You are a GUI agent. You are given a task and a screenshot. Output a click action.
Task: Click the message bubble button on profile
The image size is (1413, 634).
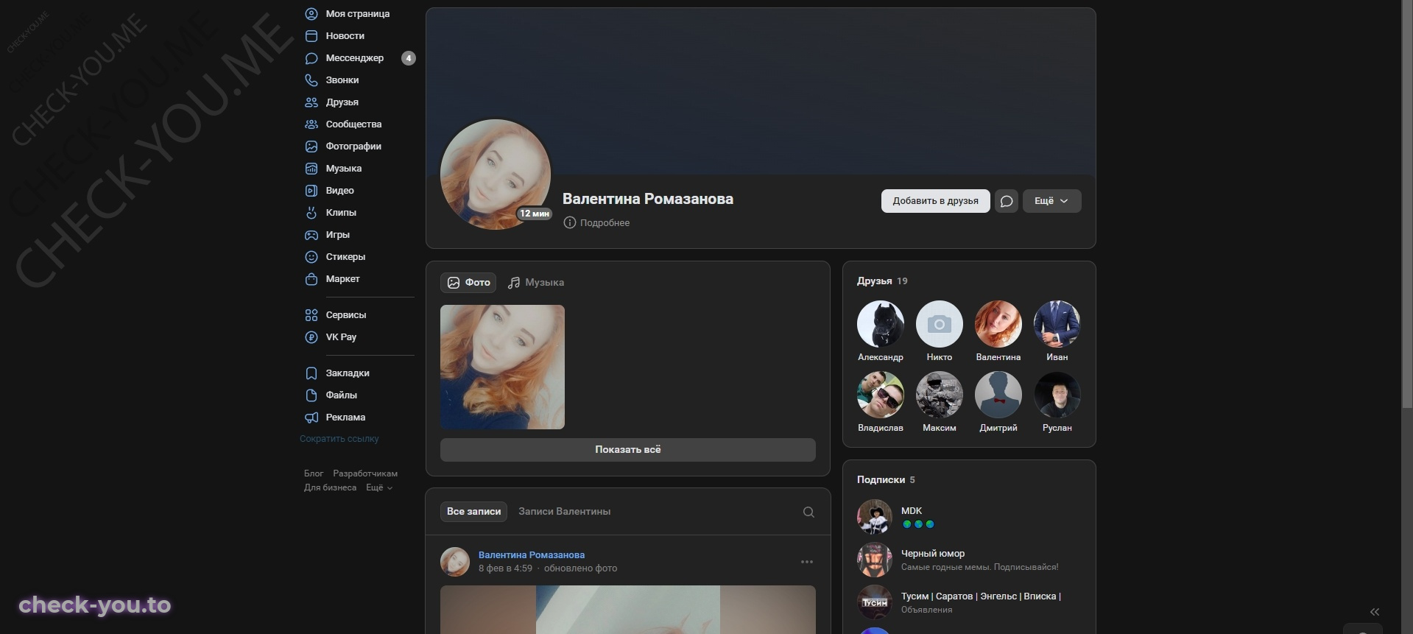pos(1007,201)
